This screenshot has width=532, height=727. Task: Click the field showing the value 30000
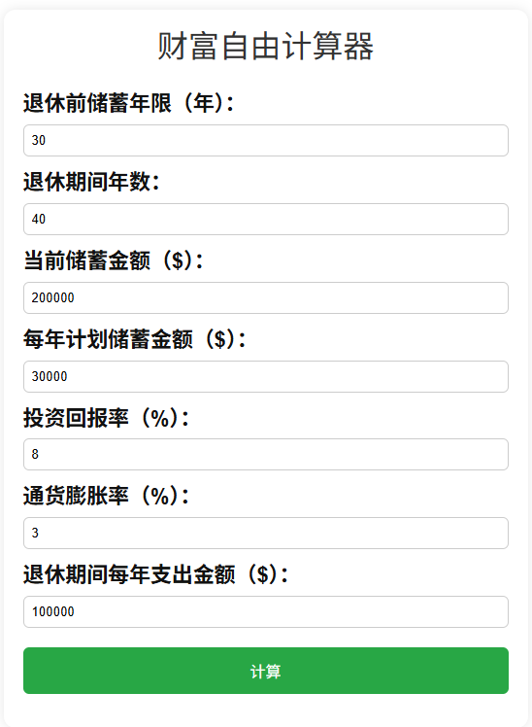pos(266,376)
